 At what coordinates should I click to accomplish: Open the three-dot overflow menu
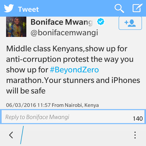135,135
